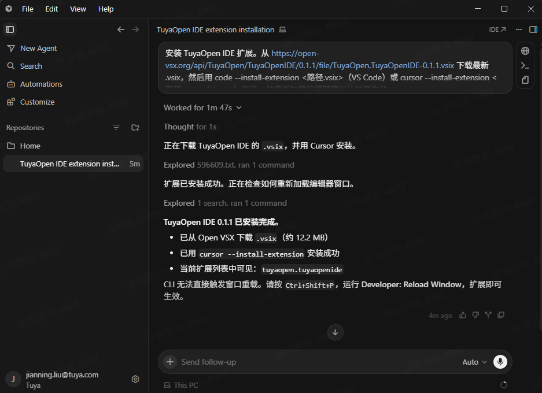Fork the conversation with branch icon

point(488,315)
